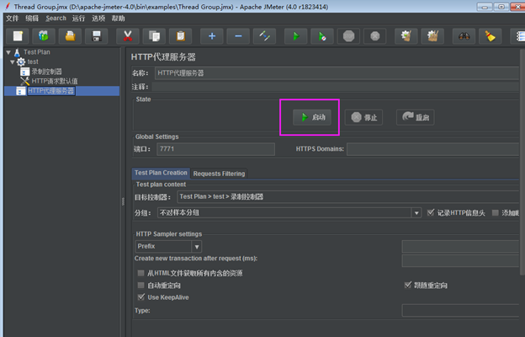Image resolution: width=525 pixels, height=337 pixels.
Task: Toggle 跟随重定向 checkbox
Action: pos(408,286)
